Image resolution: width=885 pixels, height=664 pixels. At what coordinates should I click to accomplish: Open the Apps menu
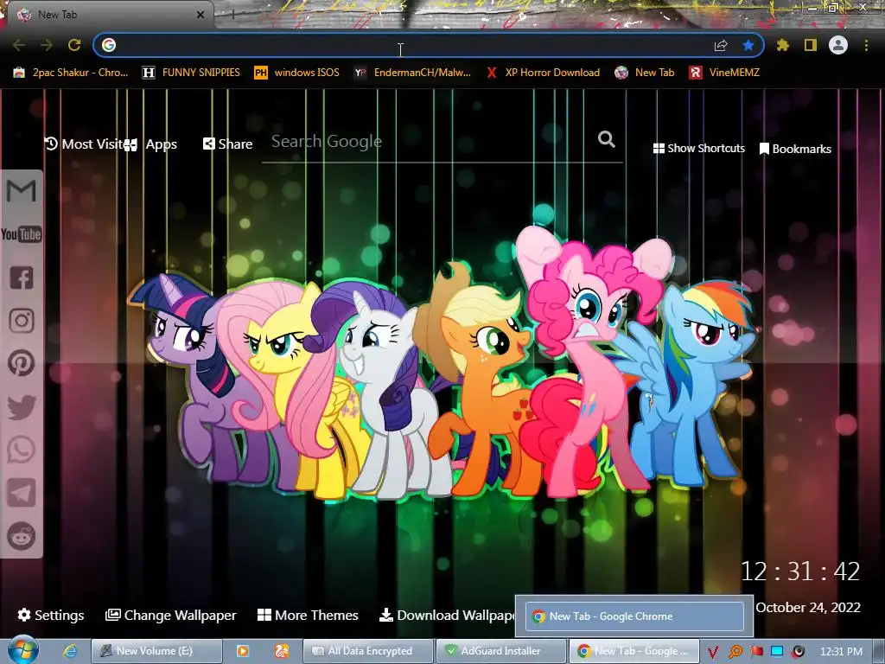(x=150, y=144)
